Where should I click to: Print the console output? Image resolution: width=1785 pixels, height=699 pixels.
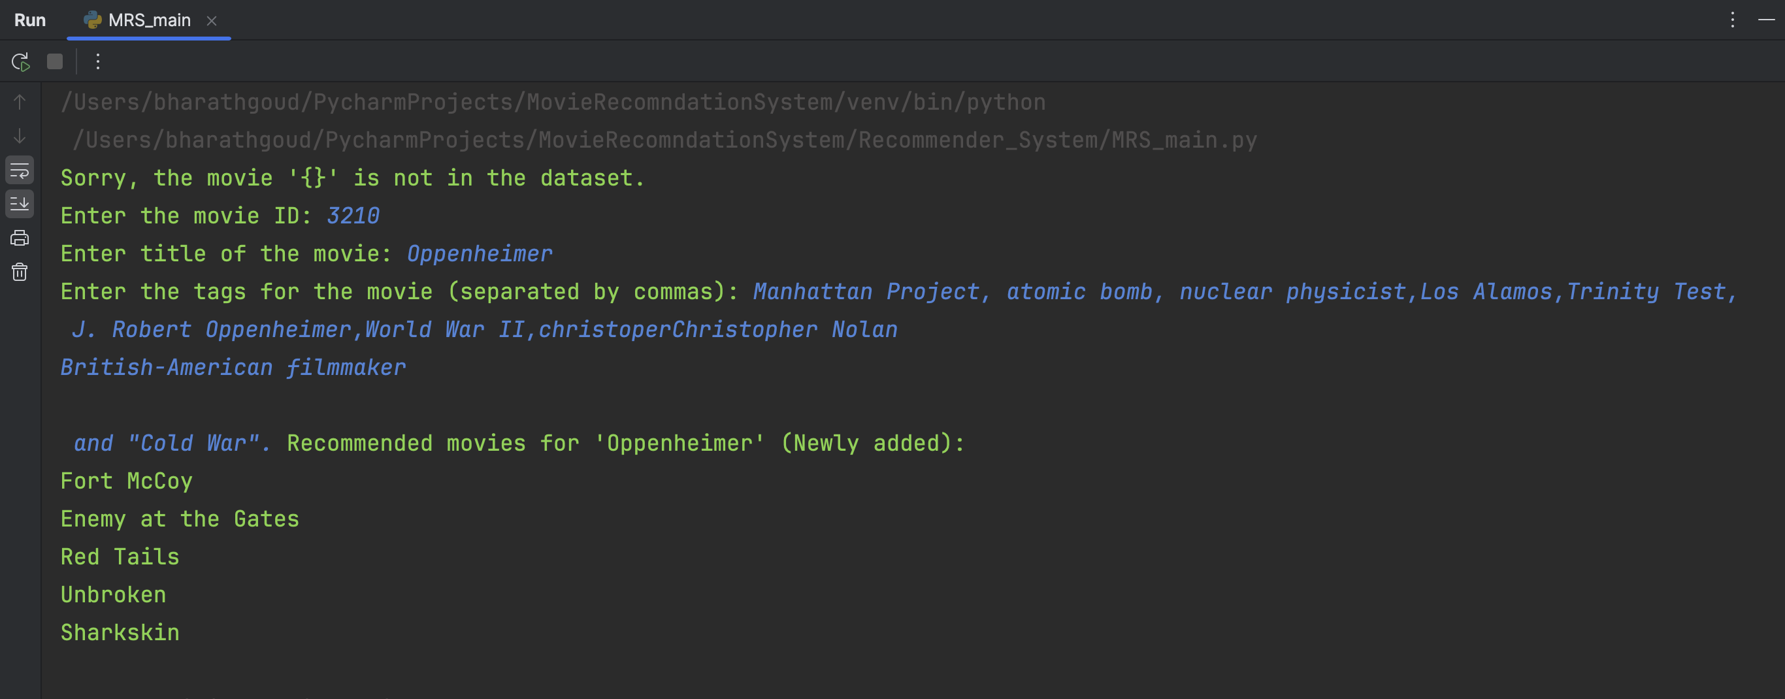click(20, 238)
